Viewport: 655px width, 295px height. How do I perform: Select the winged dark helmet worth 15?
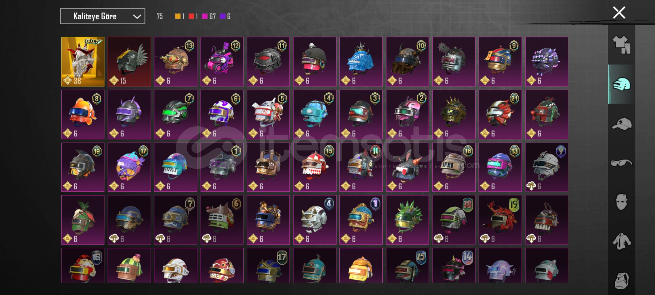coord(129,62)
